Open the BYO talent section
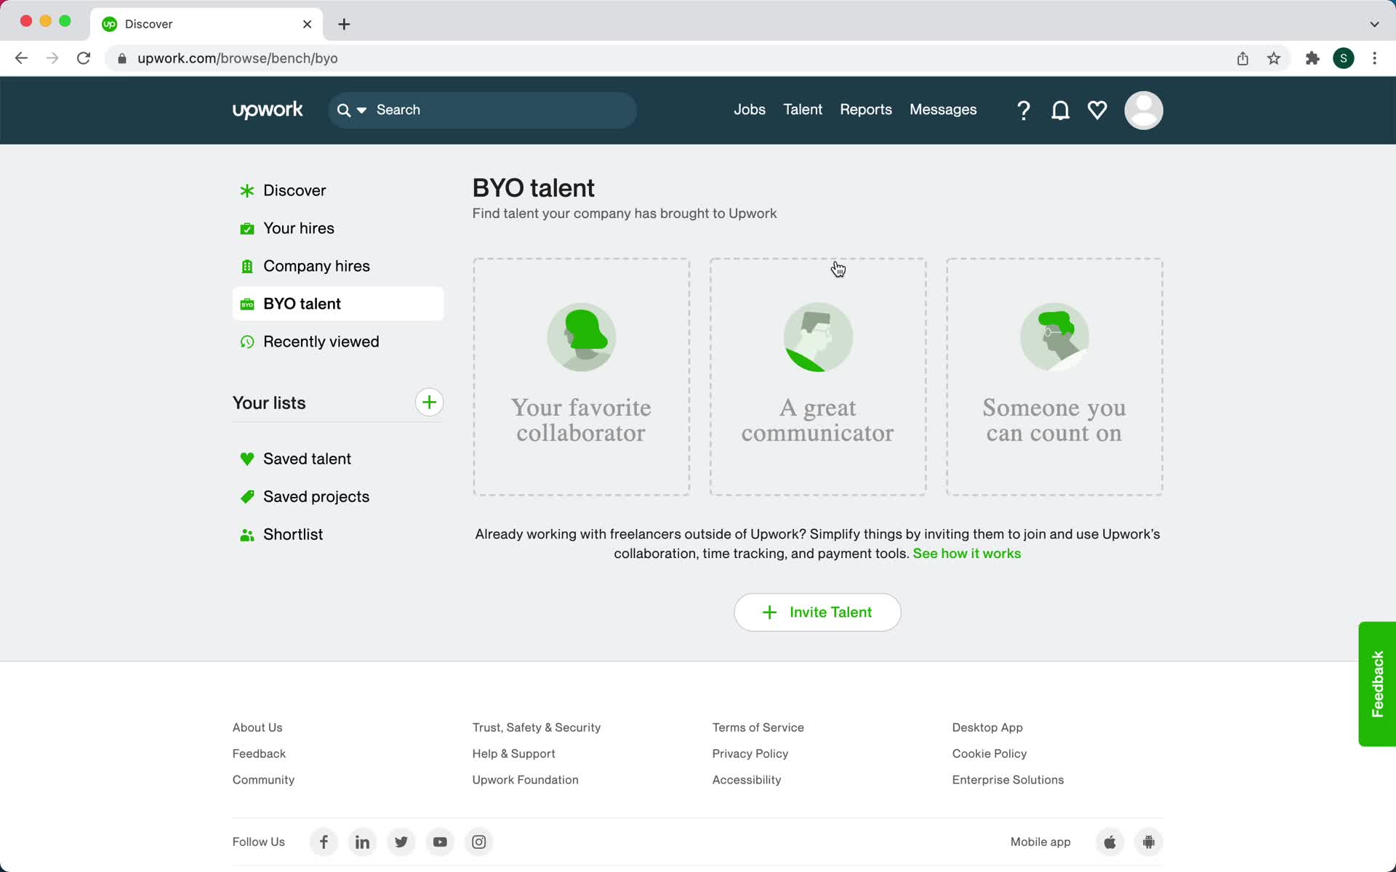 [302, 304]
